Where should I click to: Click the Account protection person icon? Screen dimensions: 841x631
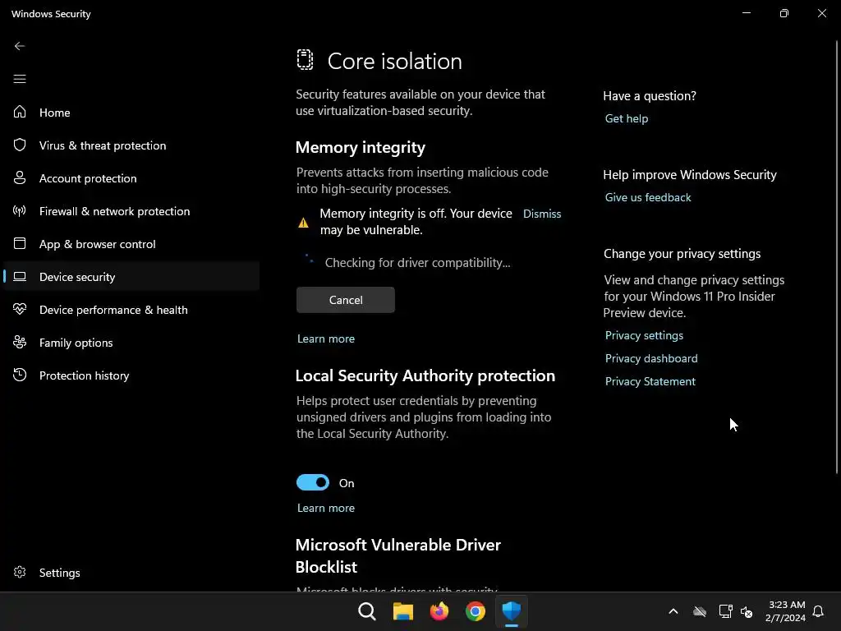coord(20,177)
